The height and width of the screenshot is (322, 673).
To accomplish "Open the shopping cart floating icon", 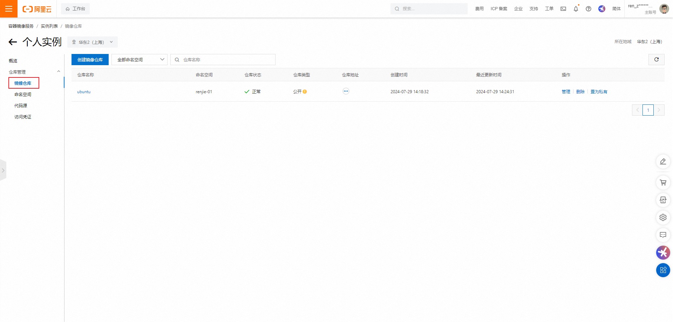I will [663, 183].
